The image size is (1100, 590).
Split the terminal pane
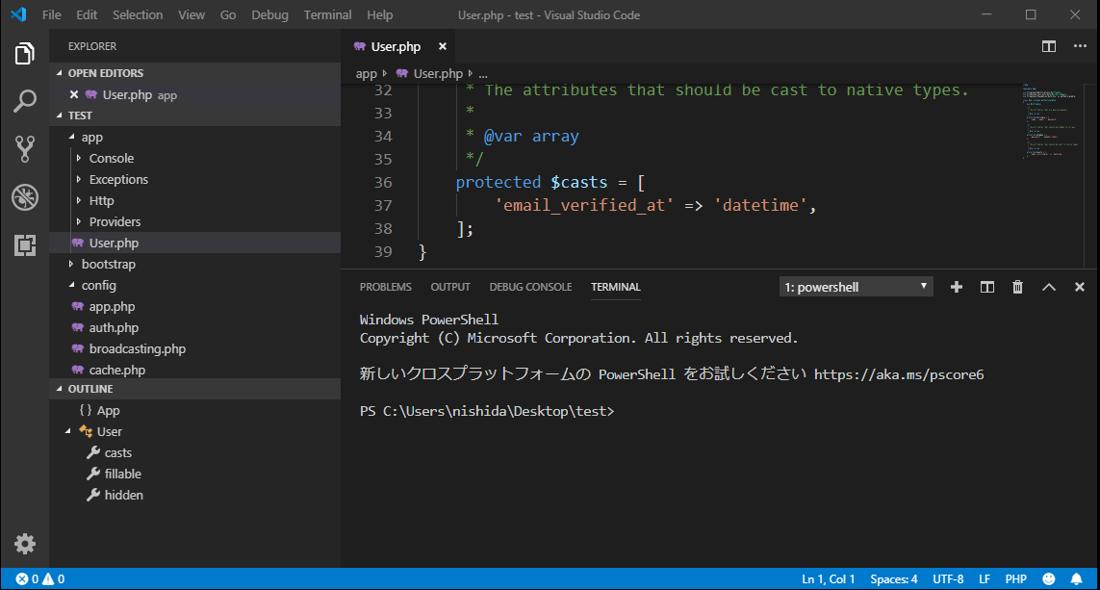[987, 287]
